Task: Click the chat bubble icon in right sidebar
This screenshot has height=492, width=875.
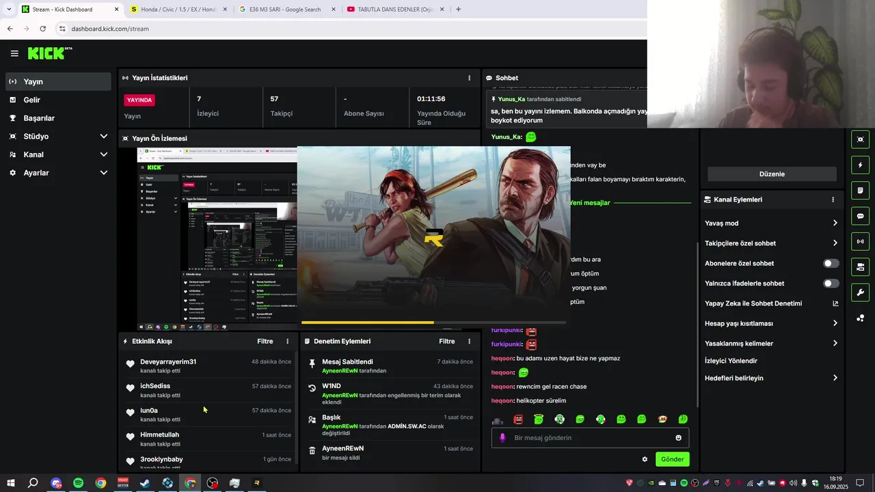Action: 860,216
